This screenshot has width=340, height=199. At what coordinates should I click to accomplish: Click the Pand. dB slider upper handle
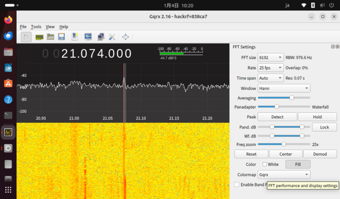click(x=302, y=127)
